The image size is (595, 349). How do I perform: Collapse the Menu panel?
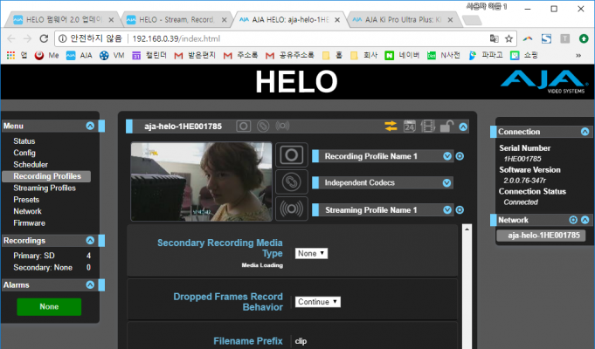tap(90, 126)
